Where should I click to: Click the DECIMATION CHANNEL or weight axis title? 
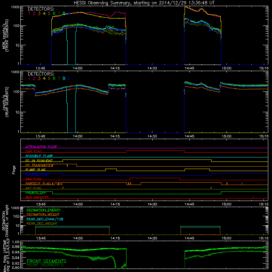5,221
